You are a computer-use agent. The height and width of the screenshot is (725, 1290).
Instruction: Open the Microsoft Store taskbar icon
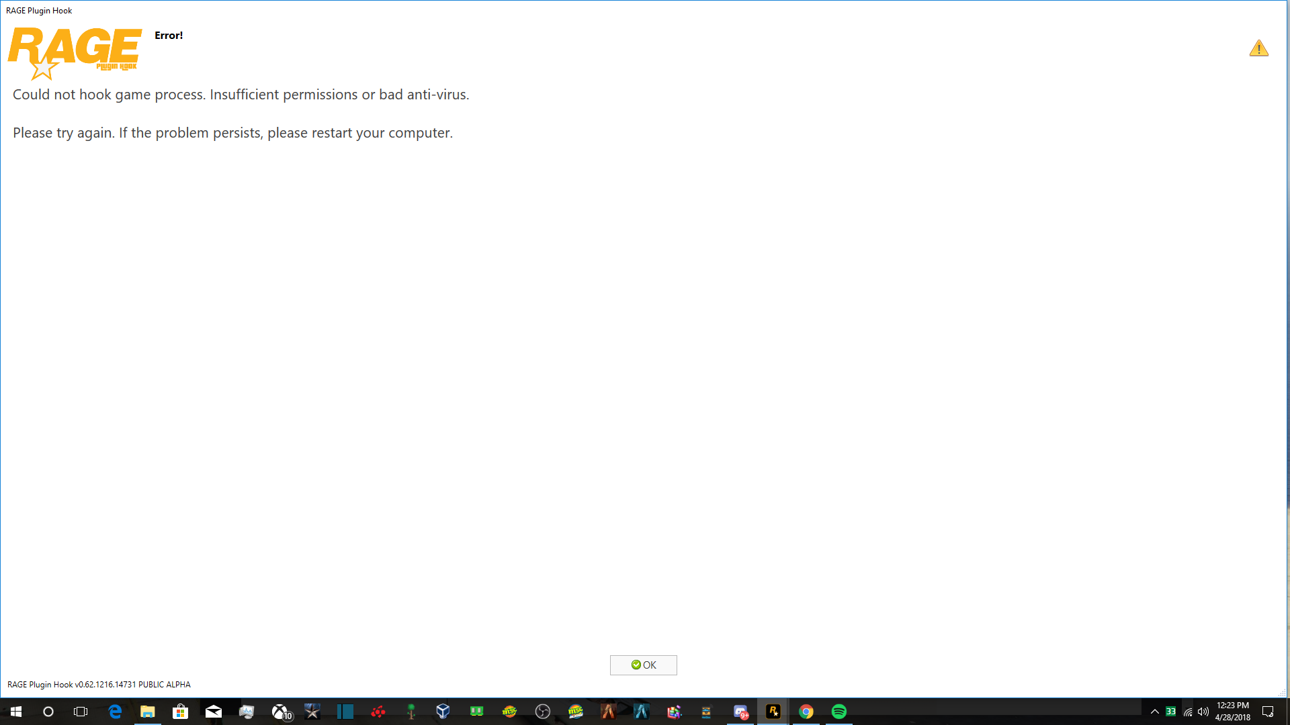click(x=180, y=712)
